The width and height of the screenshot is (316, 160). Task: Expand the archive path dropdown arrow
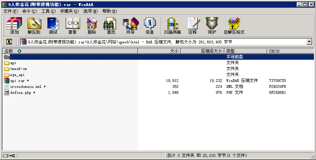tap(309, 42)
